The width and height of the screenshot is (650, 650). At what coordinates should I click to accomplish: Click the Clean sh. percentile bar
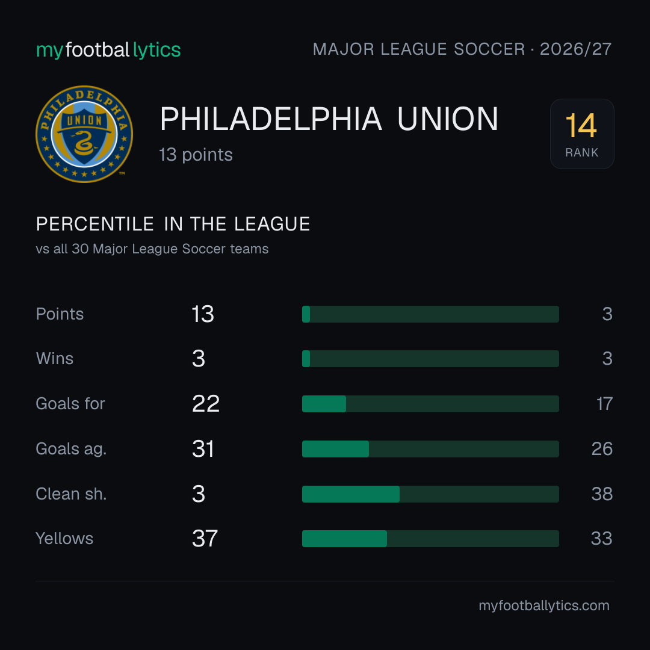(430, 494)
